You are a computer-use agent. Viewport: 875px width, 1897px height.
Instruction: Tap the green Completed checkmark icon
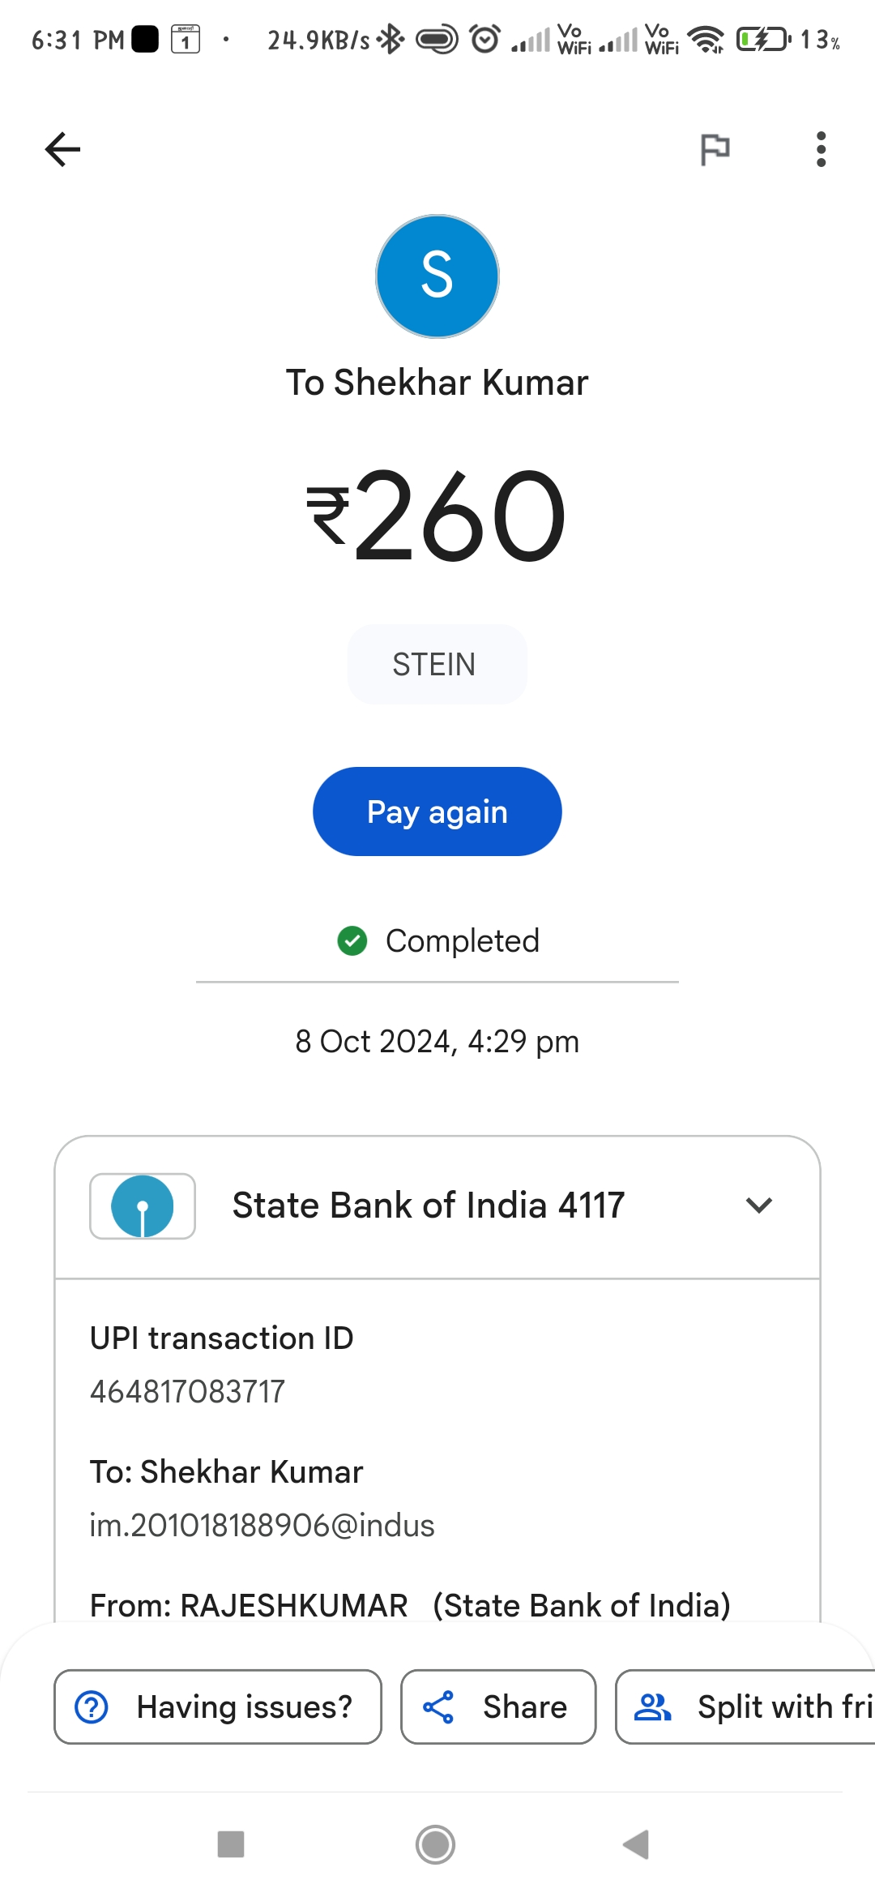(352, 941)
